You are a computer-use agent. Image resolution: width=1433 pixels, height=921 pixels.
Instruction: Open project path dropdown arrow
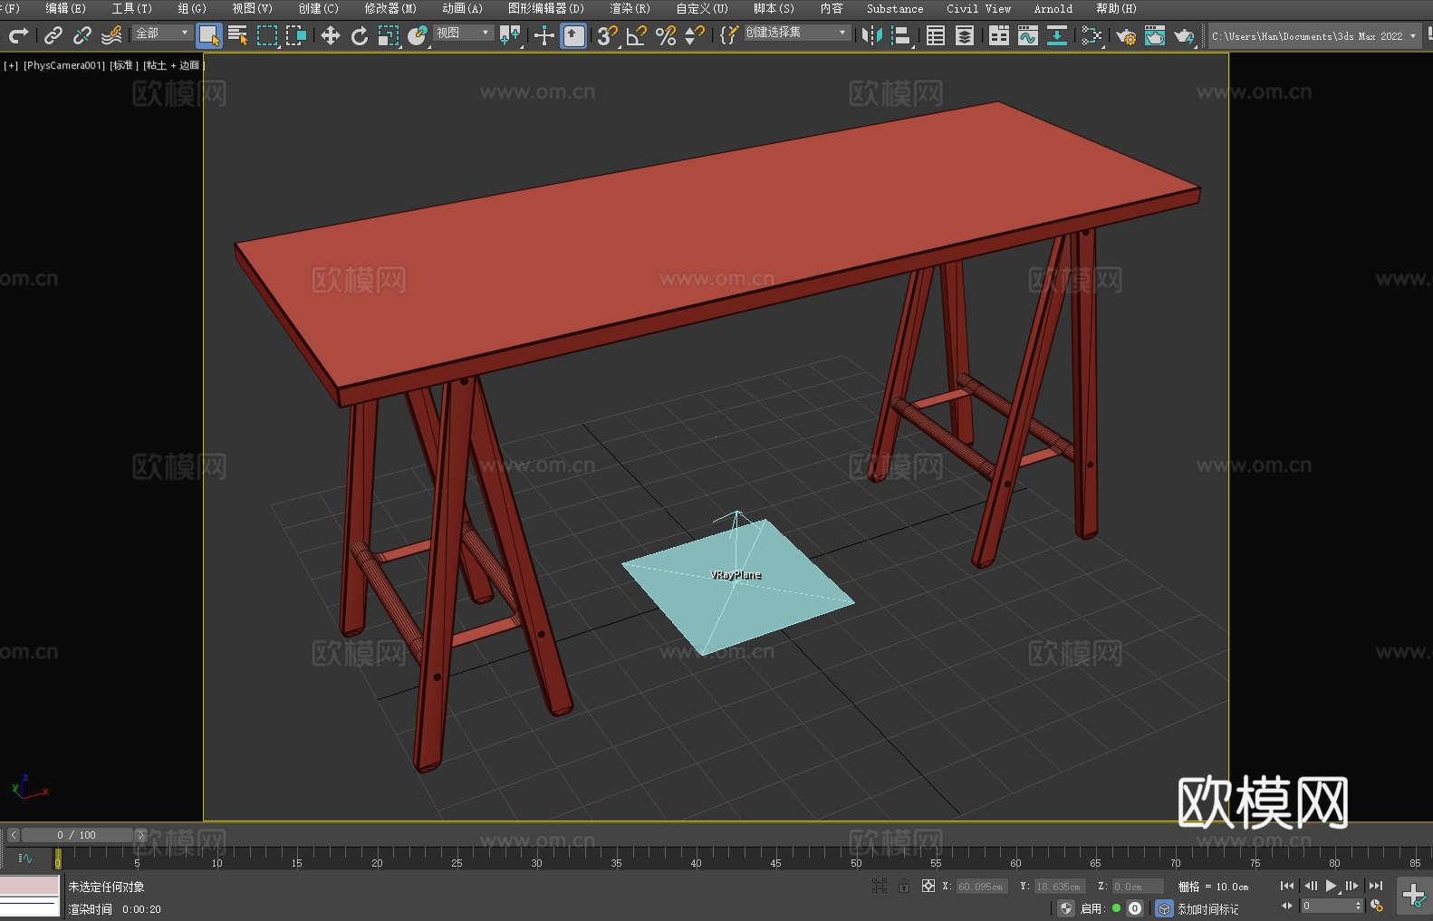click(x=1412, y=36)
